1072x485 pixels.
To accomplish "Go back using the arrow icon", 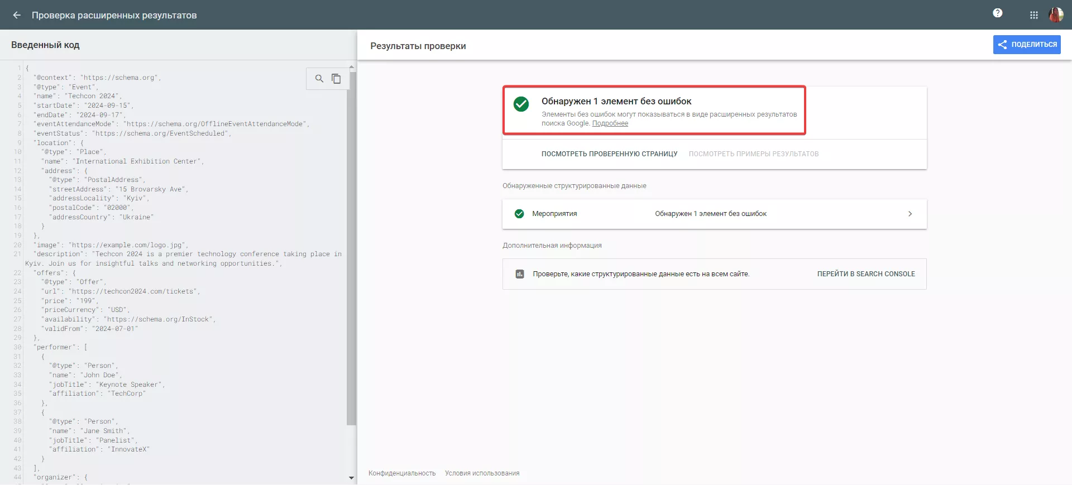I will 17,15.
